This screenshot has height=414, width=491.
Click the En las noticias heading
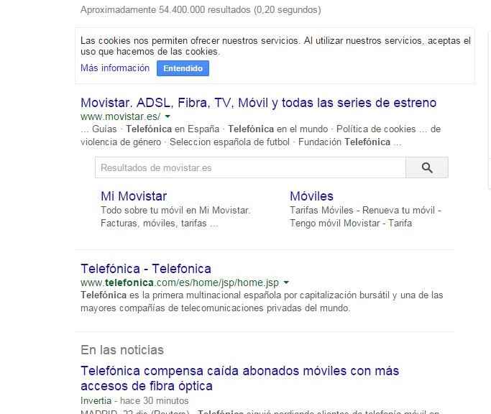(x=122, y=350)
